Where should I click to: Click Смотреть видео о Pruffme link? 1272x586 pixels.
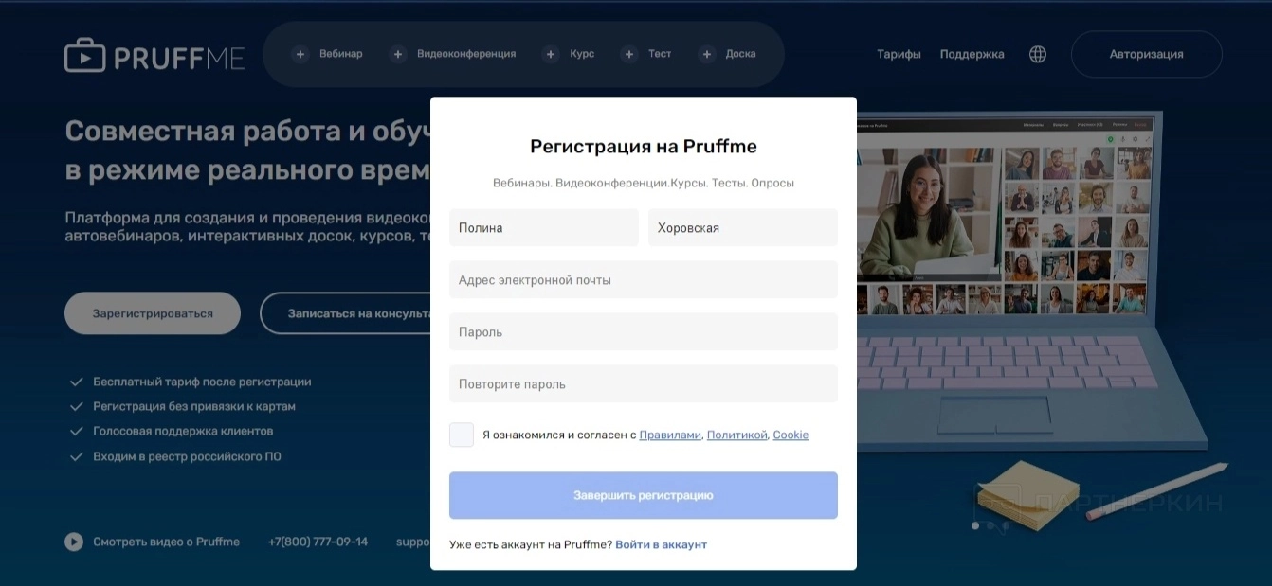click(x=166, y=542)
